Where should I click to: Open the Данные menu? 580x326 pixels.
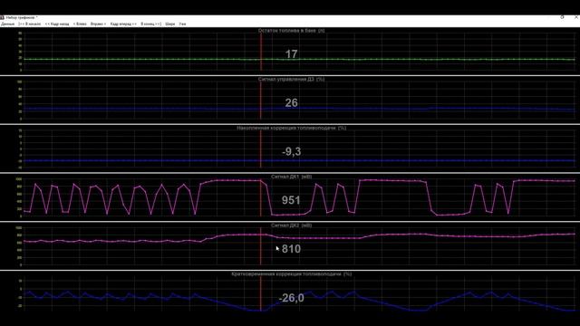point(7,24)
